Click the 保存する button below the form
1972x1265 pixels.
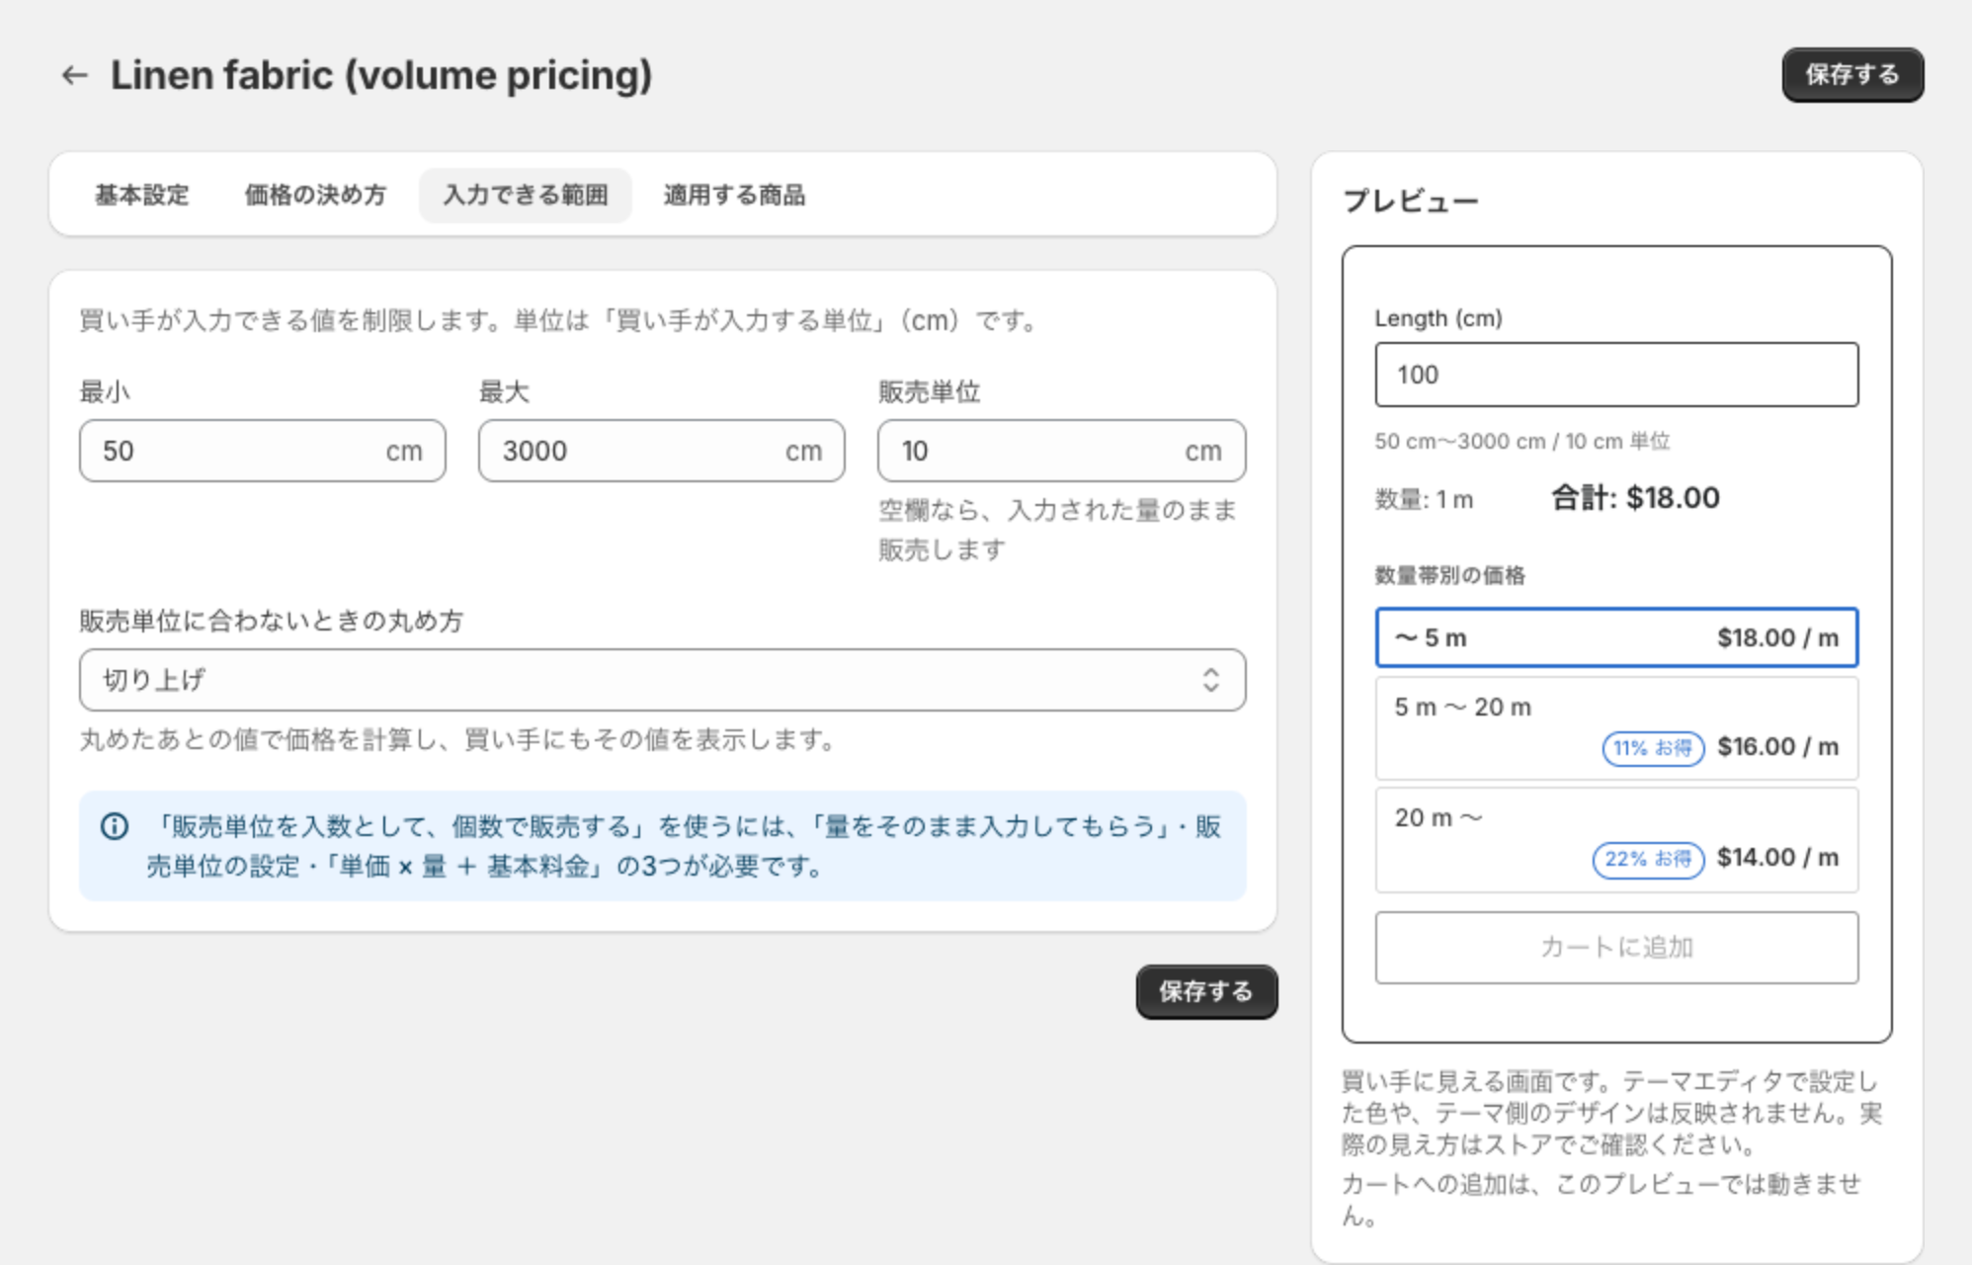click(1206, 991)
